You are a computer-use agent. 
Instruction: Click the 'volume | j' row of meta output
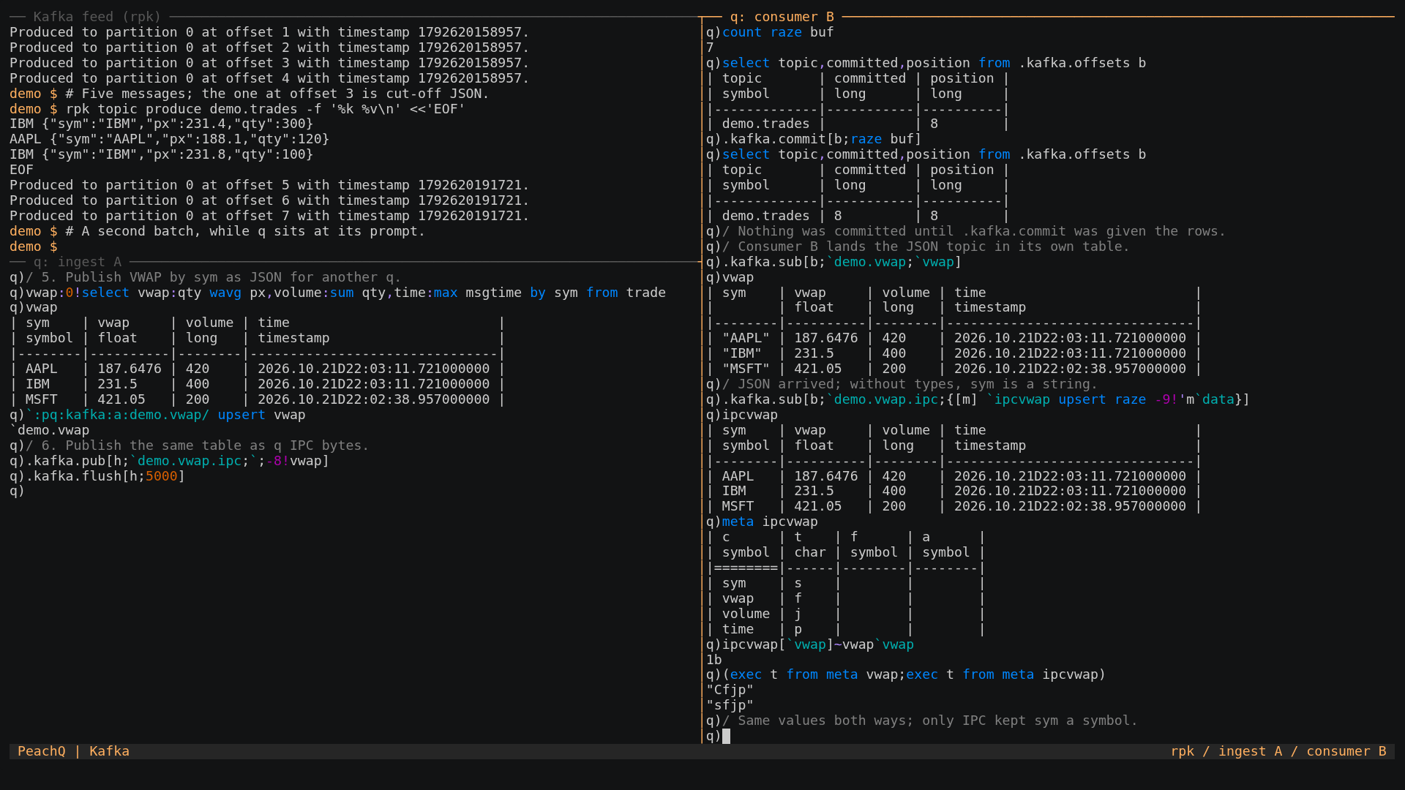846,614
